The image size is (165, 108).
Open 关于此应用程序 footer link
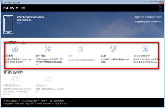click(57, 101)
